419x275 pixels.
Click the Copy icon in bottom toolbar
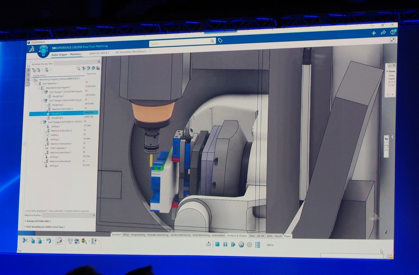pos(32,240)
